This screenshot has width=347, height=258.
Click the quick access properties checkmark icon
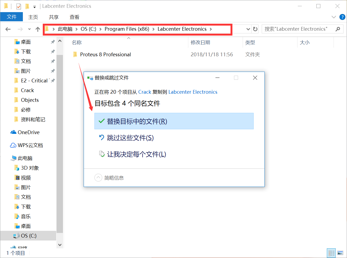[x=19, y=6]
